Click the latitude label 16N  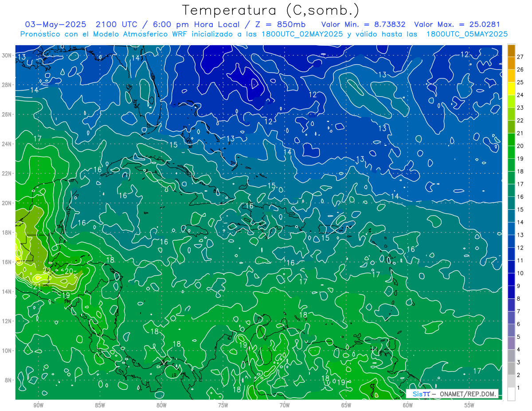click(6, 262)
